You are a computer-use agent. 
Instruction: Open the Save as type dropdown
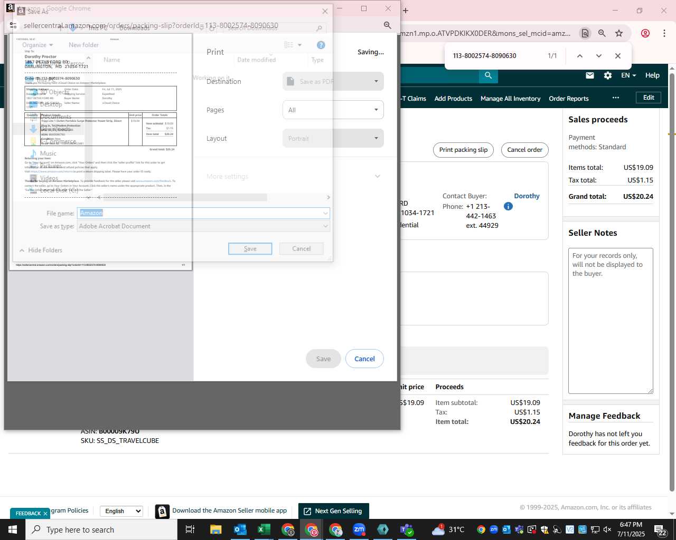pyautogui.click(x=204, y=226)
